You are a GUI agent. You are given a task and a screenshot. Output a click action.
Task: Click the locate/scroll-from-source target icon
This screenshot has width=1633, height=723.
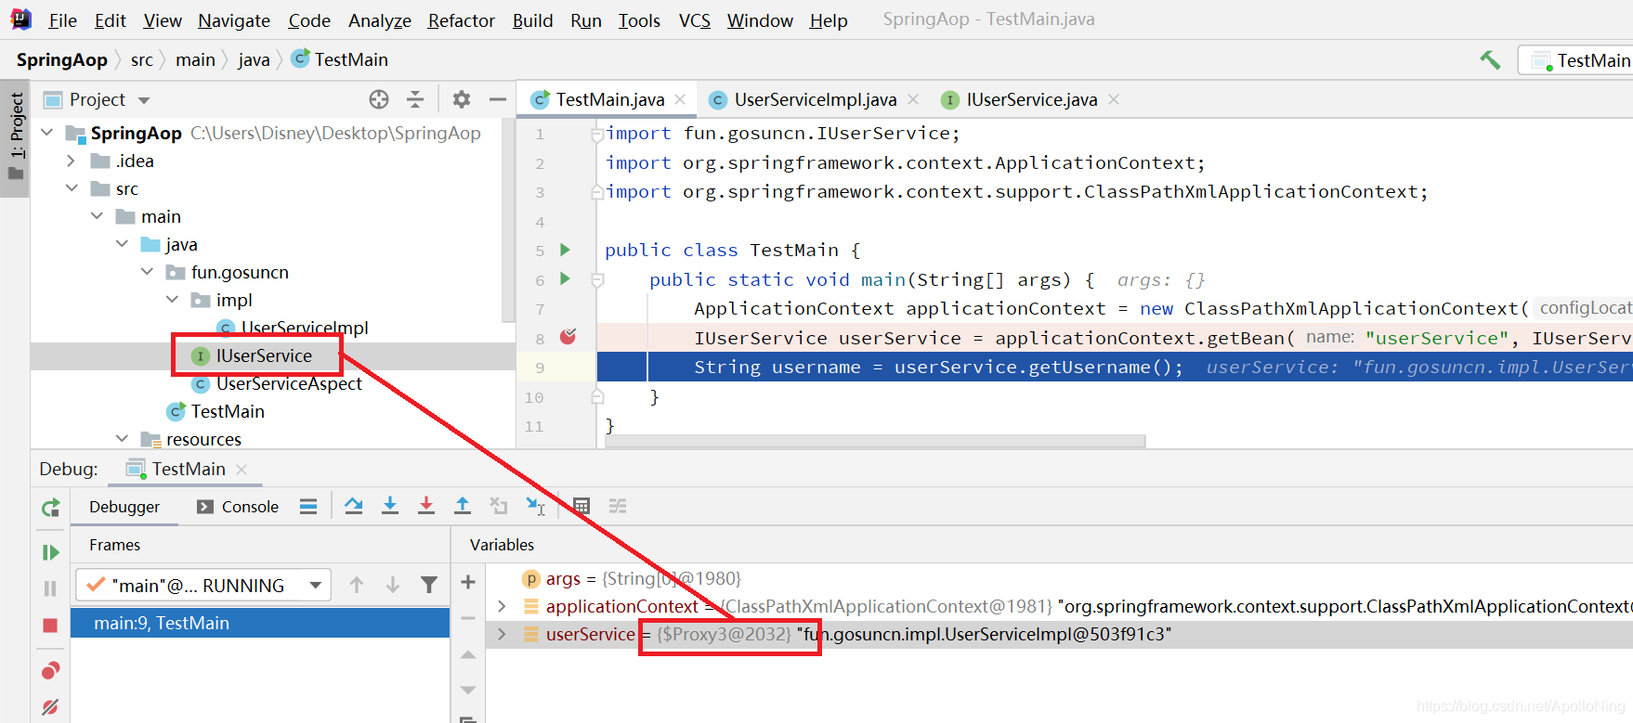(x=379, y=99)
